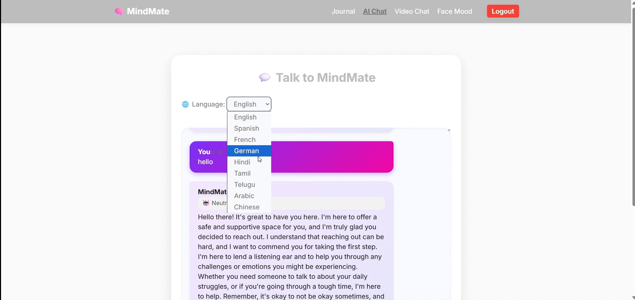
Task: Pick German in the language list
Action: [x=249, y=151]
